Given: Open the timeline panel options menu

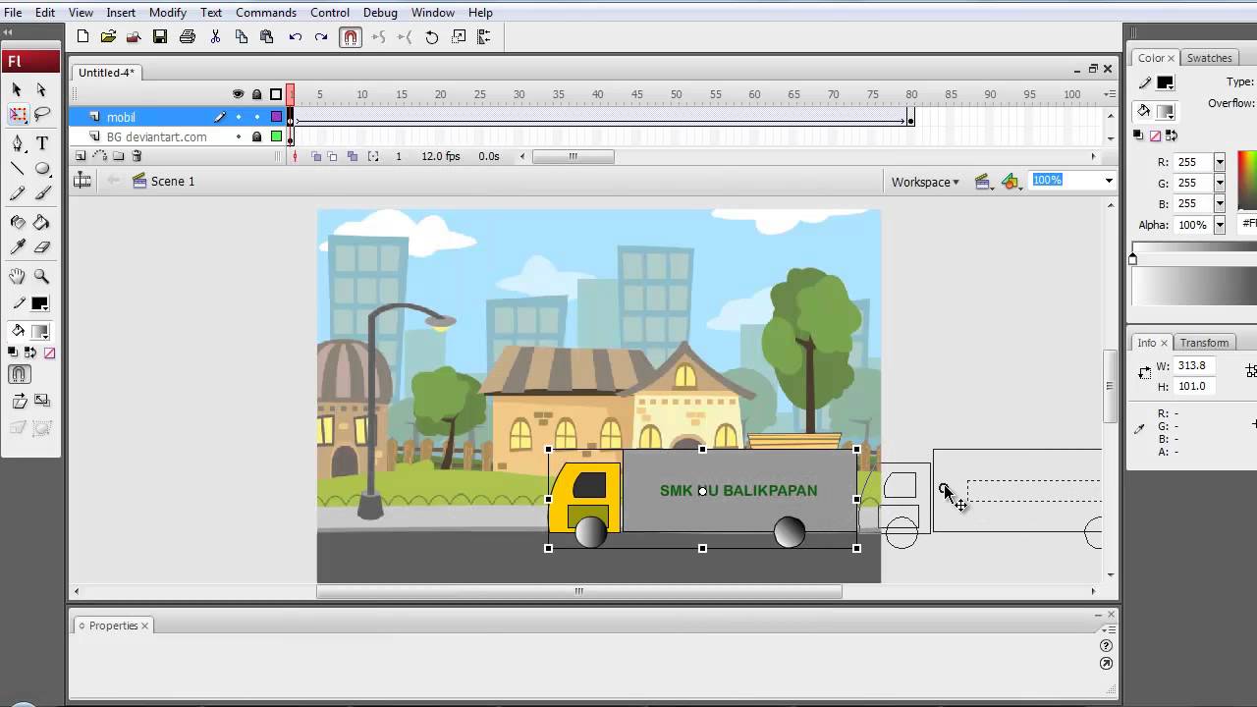Looking at the screenshot, I should 1110,94.
